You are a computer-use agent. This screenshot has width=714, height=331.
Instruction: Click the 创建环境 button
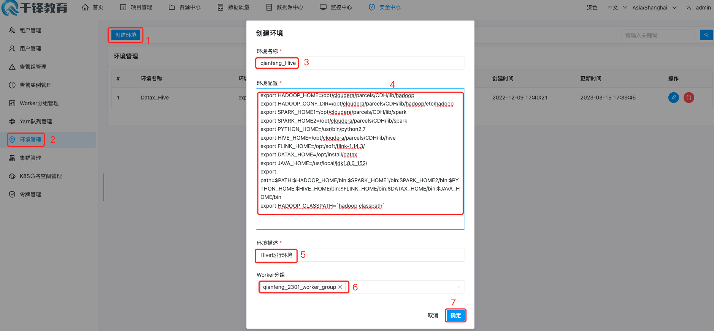pyautogui.click(x=125, y=35)
